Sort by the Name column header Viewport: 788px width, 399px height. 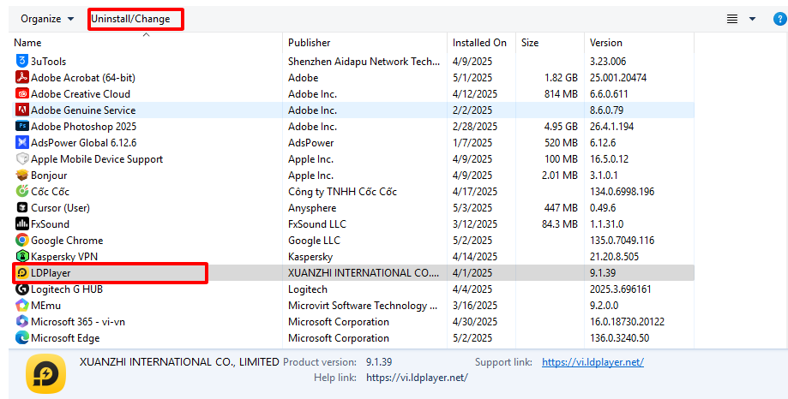tap(146, 43)
